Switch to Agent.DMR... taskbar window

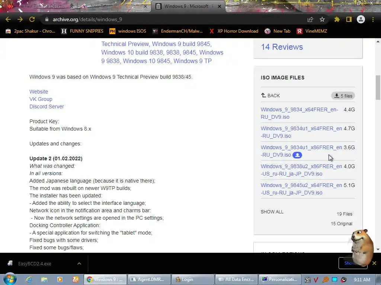click(x=149, y=279)
